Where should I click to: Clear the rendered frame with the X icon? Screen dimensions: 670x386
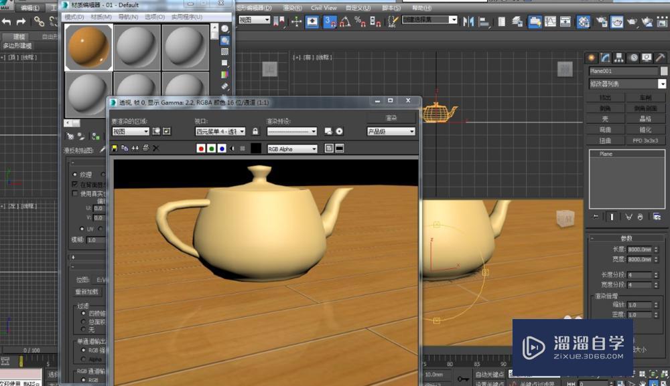(x=155, y=148)
